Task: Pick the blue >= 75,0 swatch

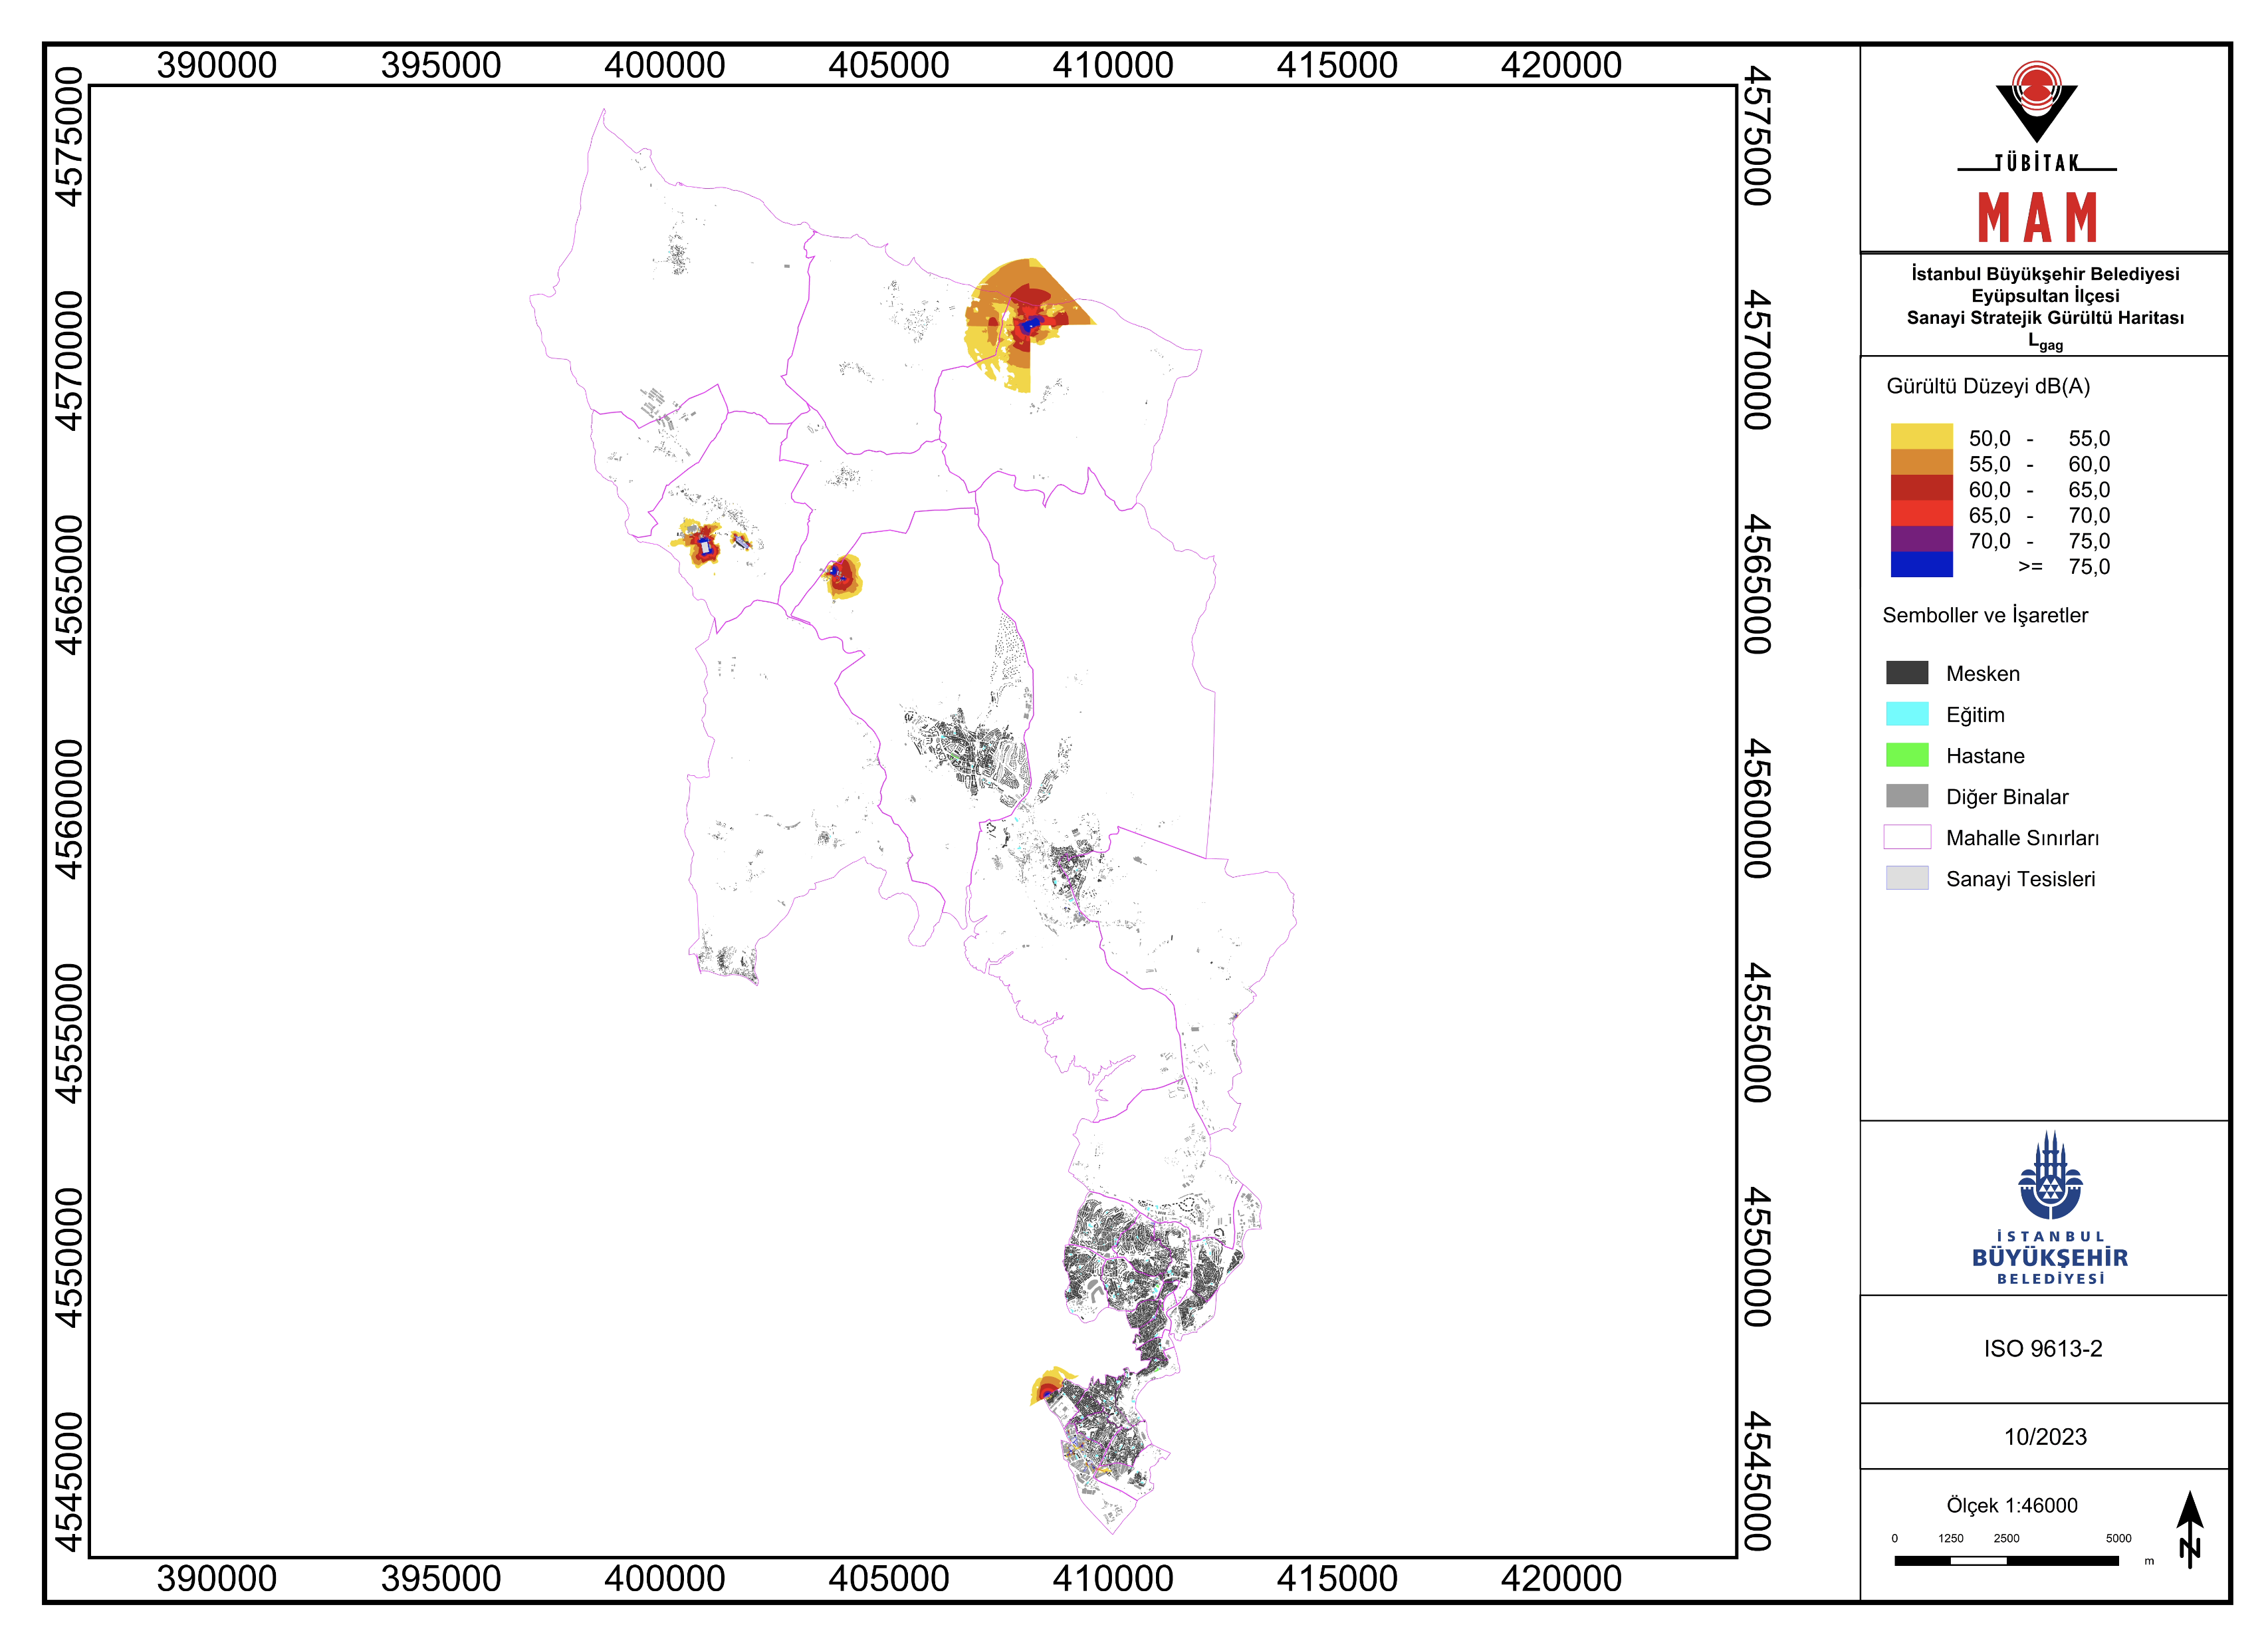Action: click(x=1921, y=564)
